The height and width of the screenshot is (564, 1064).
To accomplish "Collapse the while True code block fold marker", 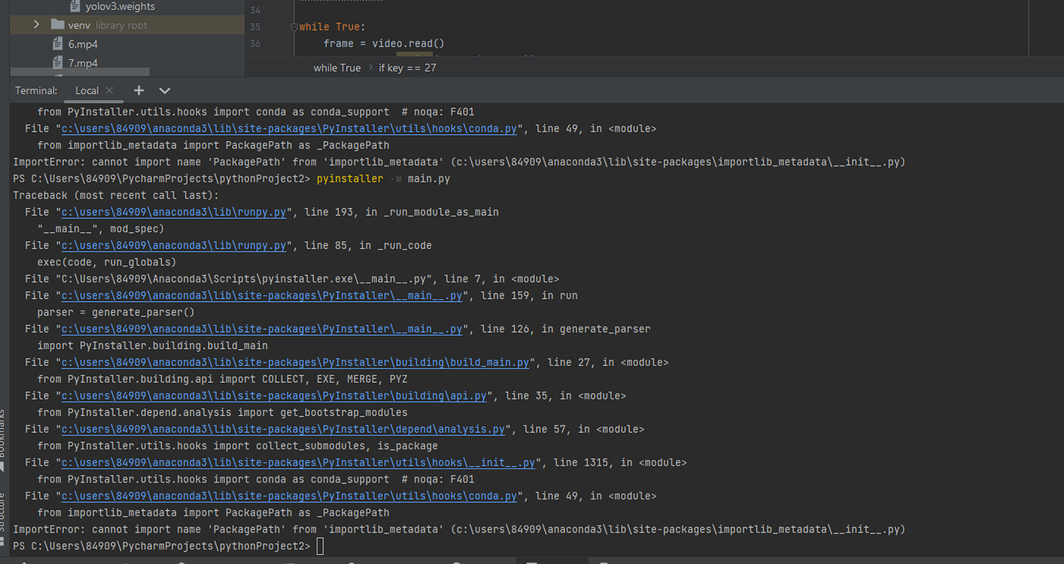I will click(x=294, y=27).
